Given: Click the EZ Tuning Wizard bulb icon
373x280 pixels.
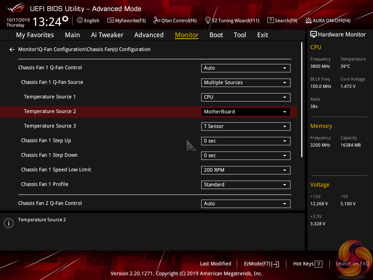Looking at the screenshot, I should (x=208, y=20).
